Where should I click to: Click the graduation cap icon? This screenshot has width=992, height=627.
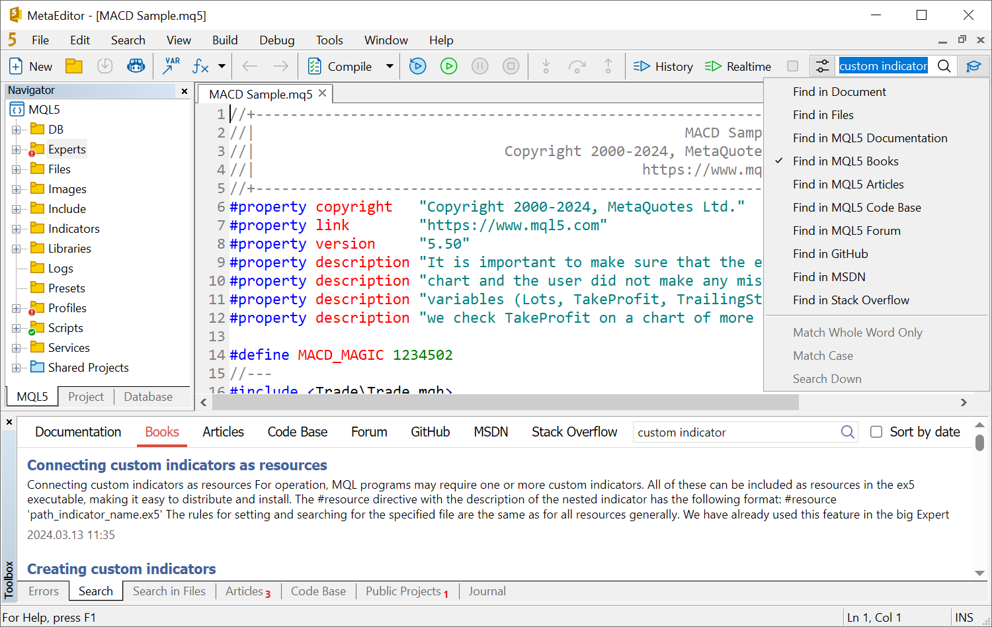point(973,66)
